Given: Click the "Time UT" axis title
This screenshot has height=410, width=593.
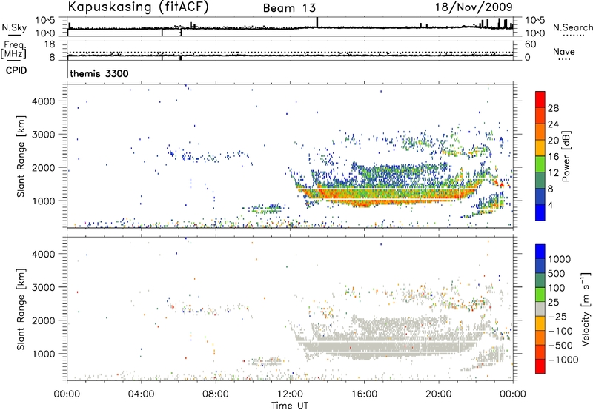Looking at the screenshot, I should click(290, 406).
